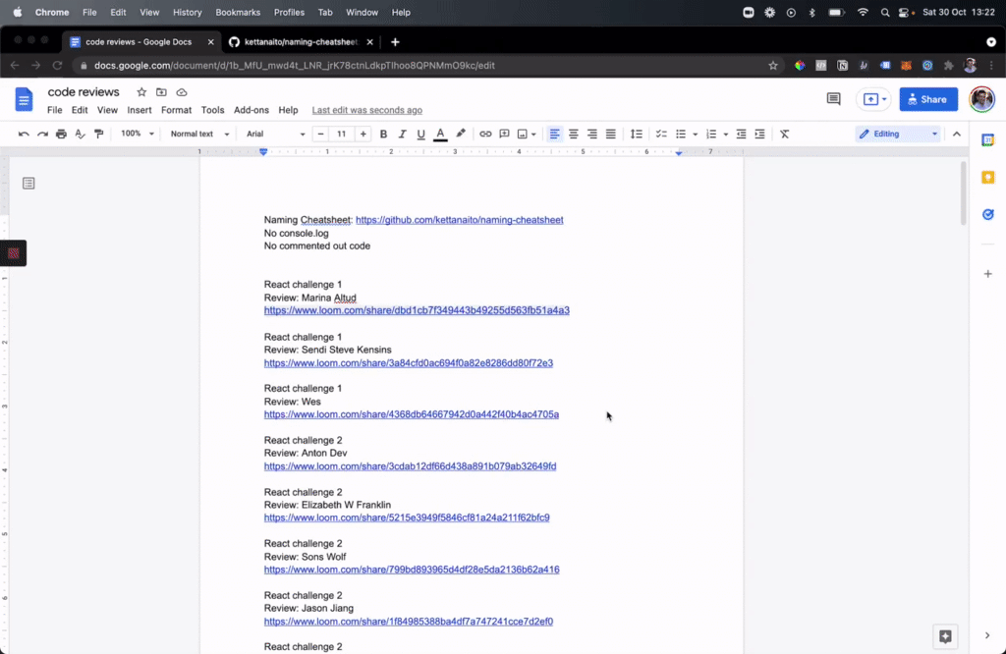Open the font family dropdown
Screen dimensions: 1006x654
[272, 134]
